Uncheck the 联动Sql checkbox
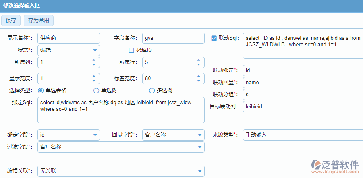Image resolution: width=363 pixels, height=178 pixels. (x=214, y=38)
